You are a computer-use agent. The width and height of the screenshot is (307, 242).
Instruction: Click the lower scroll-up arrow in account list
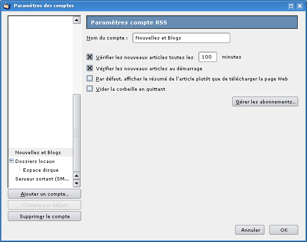(x=77, y=176)
